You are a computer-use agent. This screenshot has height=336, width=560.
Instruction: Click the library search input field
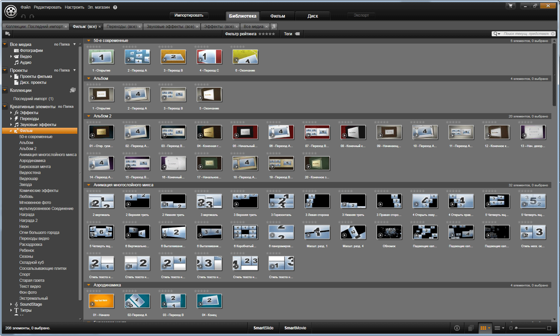click(526, 34)
